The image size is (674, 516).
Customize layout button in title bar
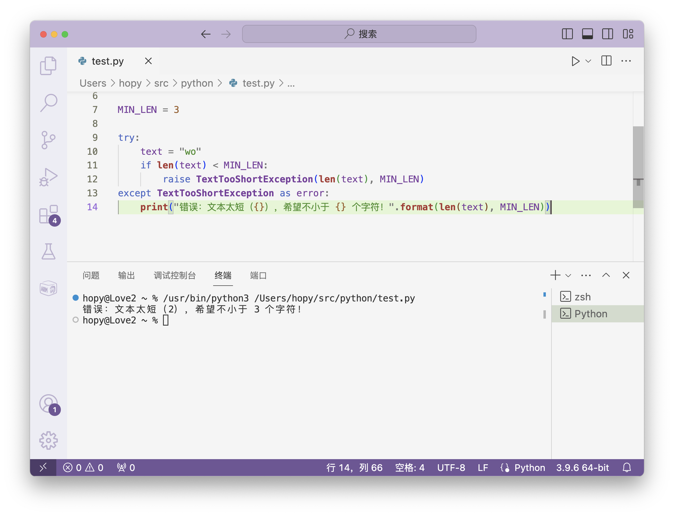628,34
